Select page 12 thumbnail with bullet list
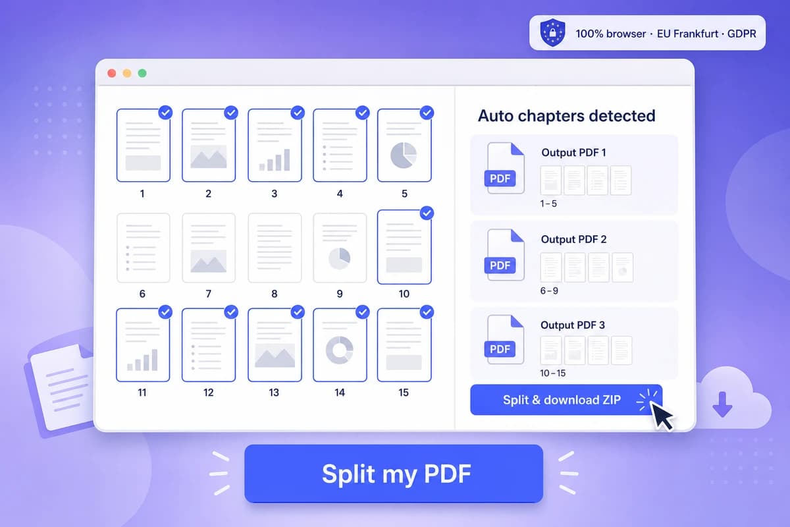Screen dimensions: 790x527 [x=208, y=345]
